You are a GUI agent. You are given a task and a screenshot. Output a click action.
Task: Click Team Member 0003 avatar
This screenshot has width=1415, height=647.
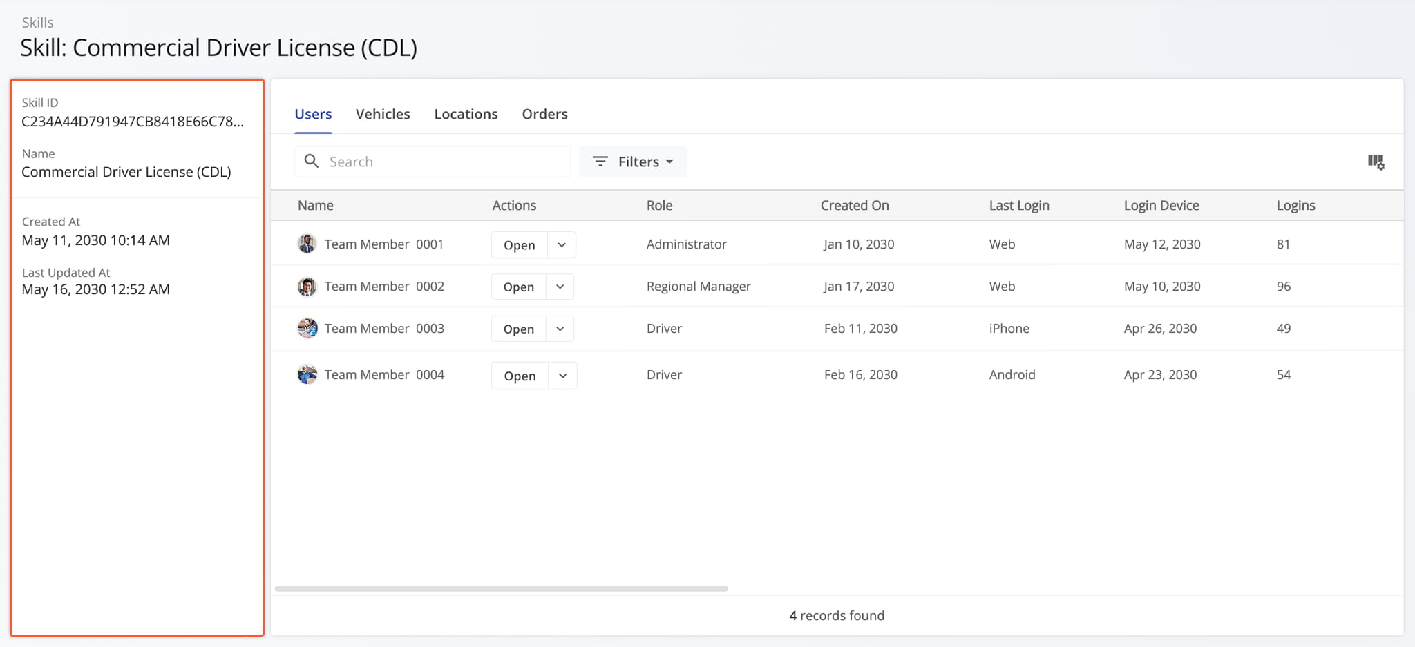307,329
